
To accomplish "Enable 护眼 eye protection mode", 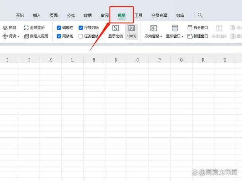I will coord(10,28).
